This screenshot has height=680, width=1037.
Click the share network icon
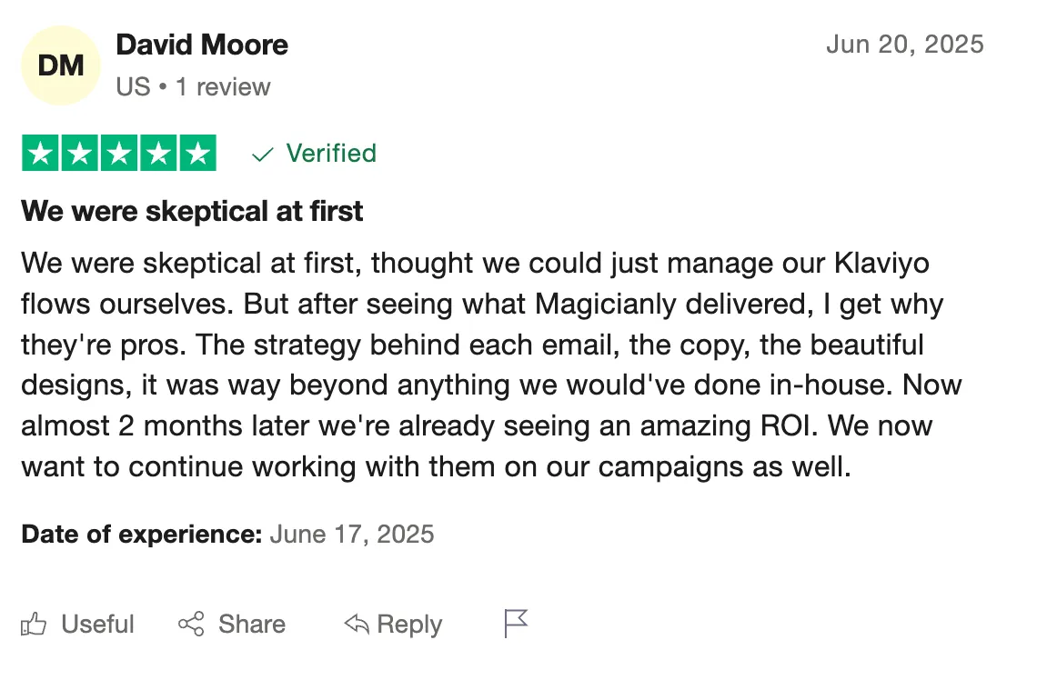191,624
